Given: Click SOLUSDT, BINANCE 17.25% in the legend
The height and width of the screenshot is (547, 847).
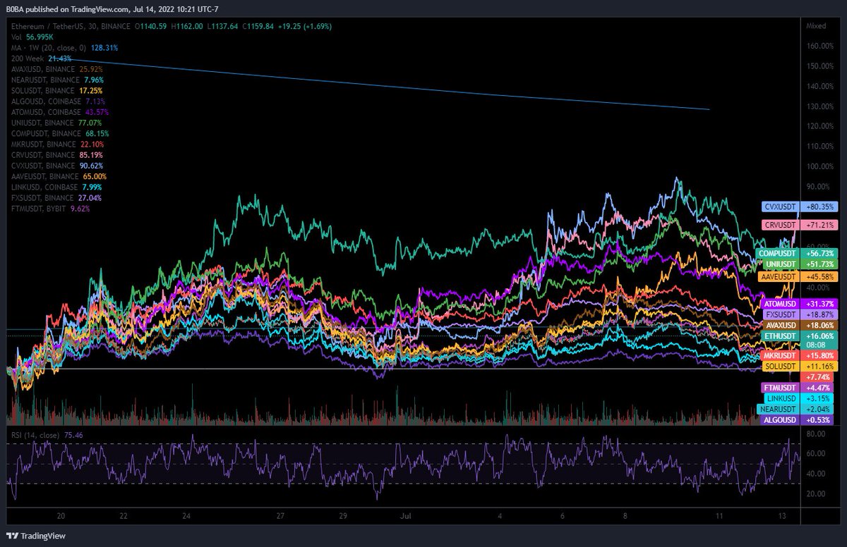Looking at the screenshot, I should (57, 91).
